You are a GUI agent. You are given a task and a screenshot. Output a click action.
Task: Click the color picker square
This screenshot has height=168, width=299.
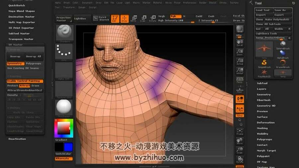[x=64, y=128]
